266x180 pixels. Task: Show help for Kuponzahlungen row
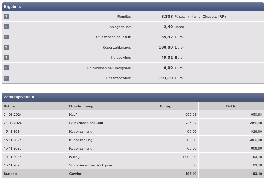[6, 47]
